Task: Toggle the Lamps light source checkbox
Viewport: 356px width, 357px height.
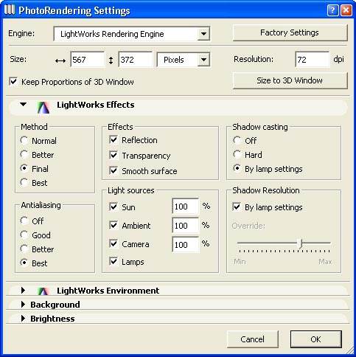Action: coord(114,261)
